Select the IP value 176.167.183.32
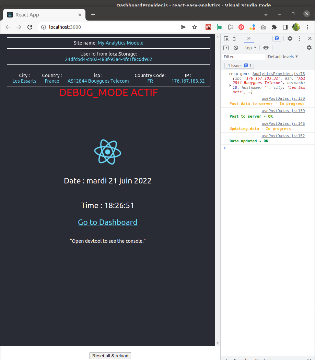This screenshot has width=315, height=360. point(188,81)
